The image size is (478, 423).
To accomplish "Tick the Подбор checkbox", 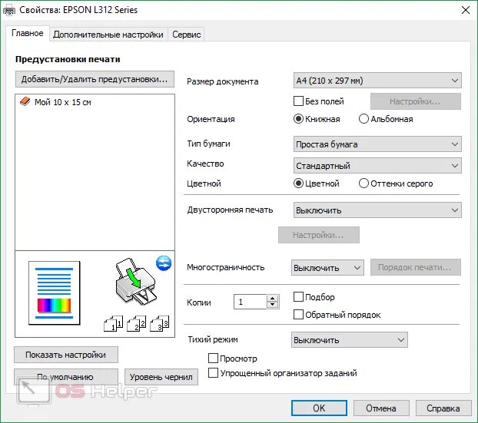I will [298, 296].
